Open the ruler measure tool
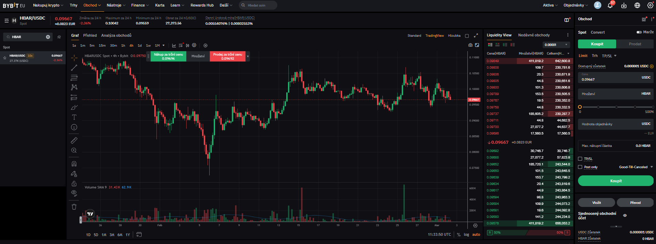The image size is (656, 244). click(74, 140)
